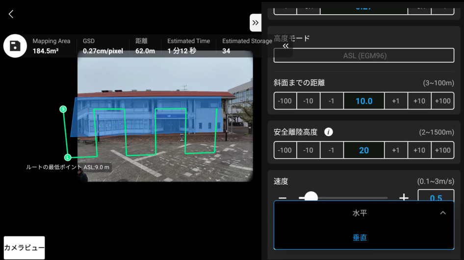Click the double left chevron near 高度モード

285,46
